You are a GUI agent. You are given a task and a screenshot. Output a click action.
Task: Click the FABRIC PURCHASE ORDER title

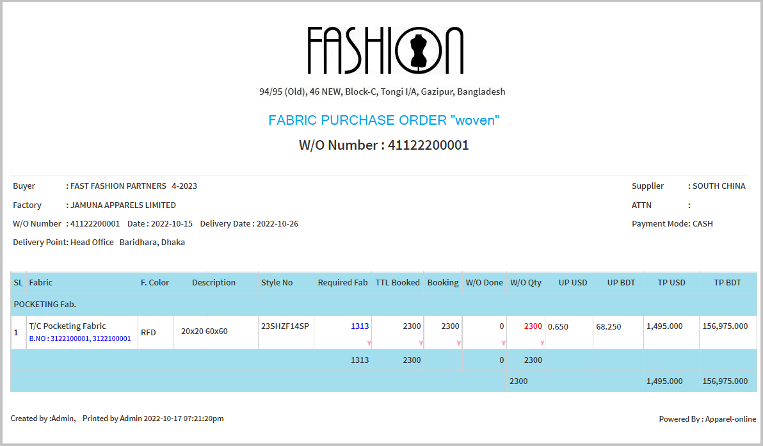(x=383, y=120)
